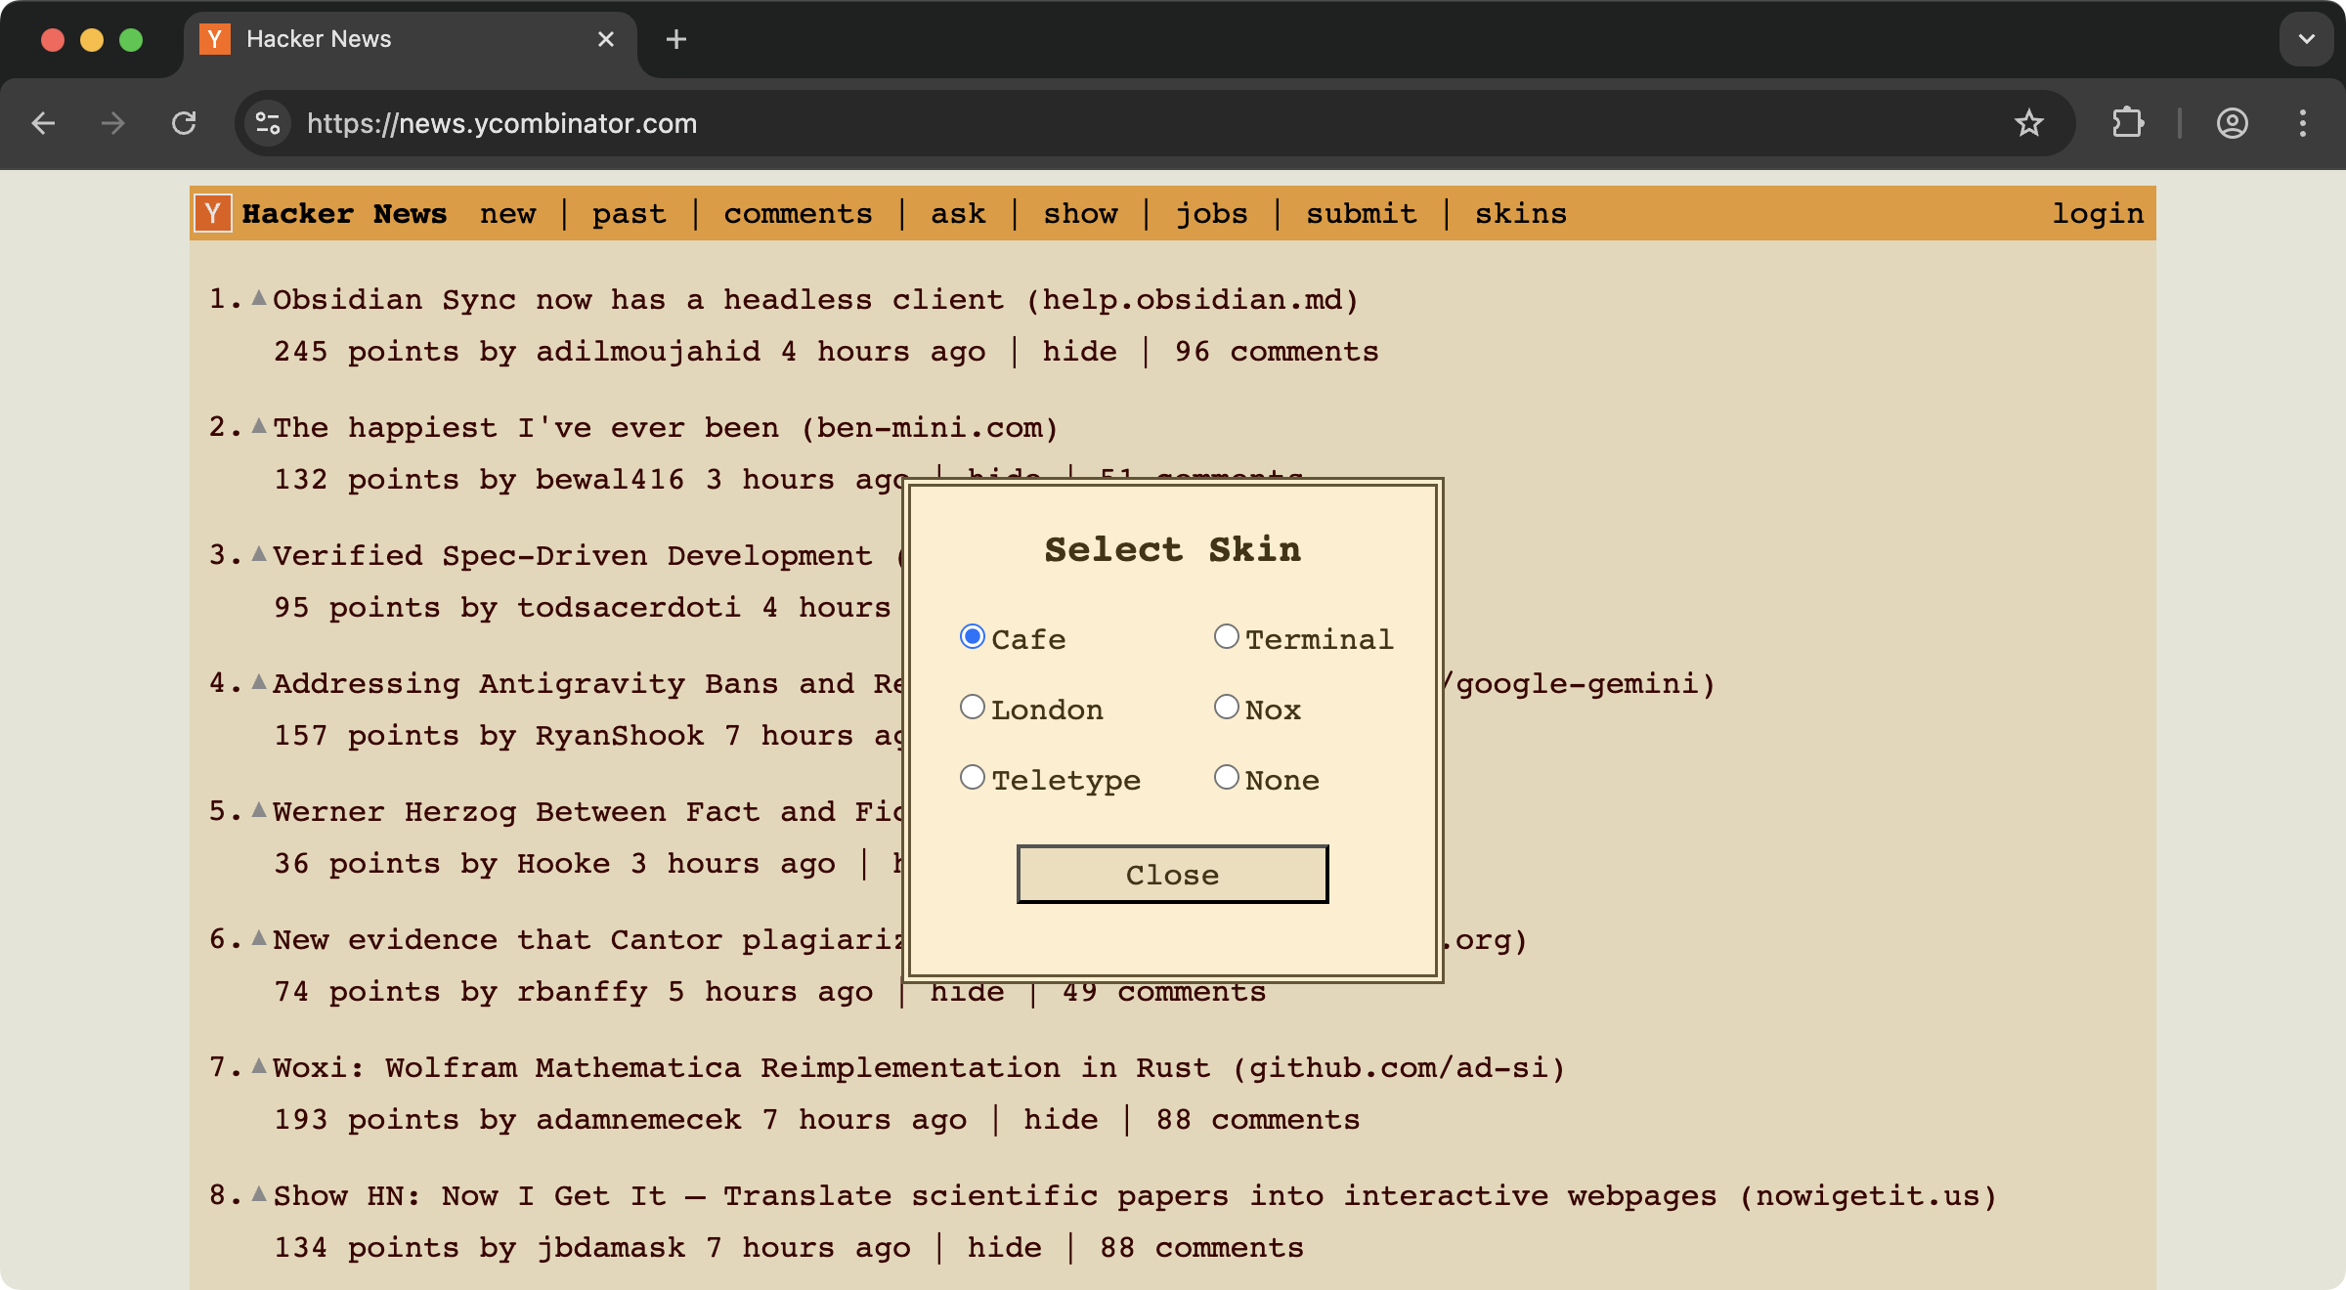
Task: Reload the page with refresh icon
Action: (x=184, y=123)
